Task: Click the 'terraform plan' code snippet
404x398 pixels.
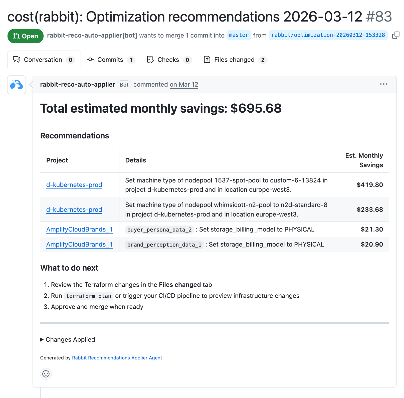Action: click(x=89, y=296)
